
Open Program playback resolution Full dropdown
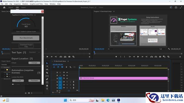coord(163,49)
